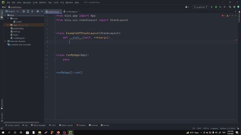
Task: Open the TODO tool window
Action: (52, 125)
